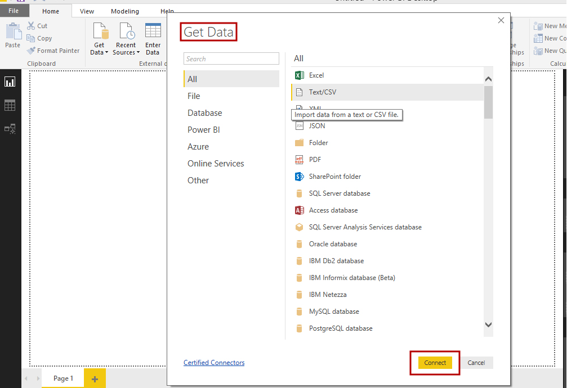The image size is (567, 388).
Task: Select the SQL Server database label
Action: pyautogui.click(x=340, y=193)
